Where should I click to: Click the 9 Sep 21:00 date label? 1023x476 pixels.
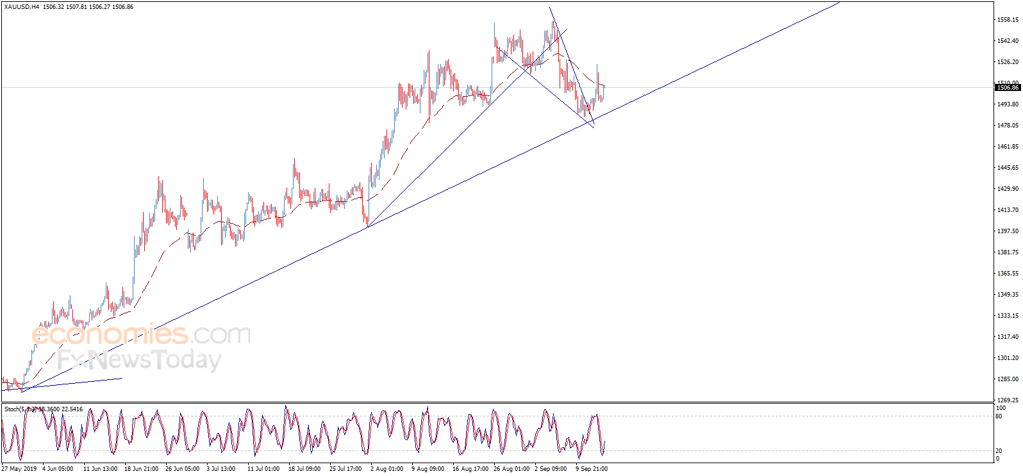592,469
